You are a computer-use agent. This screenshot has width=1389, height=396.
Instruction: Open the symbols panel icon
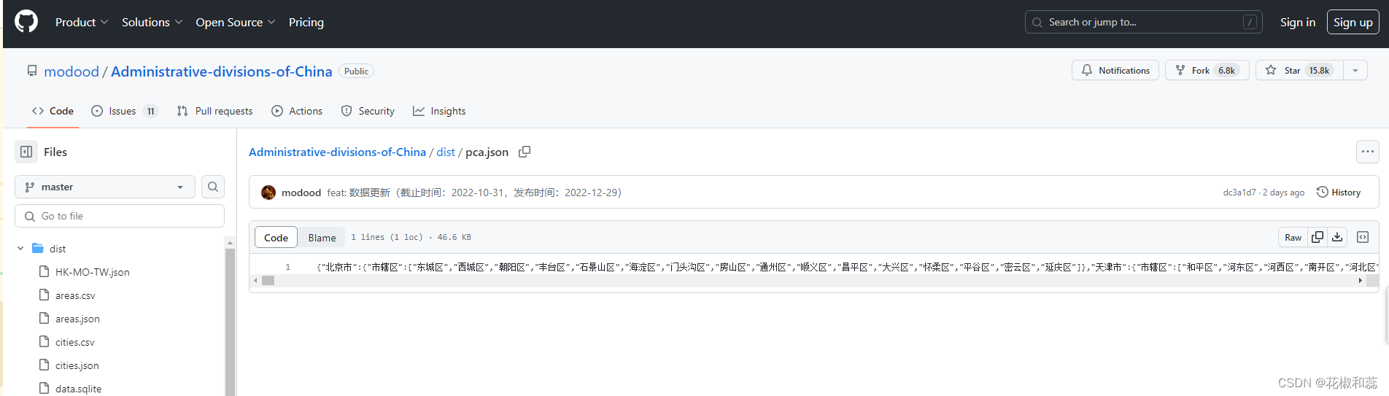[1363, 237]
